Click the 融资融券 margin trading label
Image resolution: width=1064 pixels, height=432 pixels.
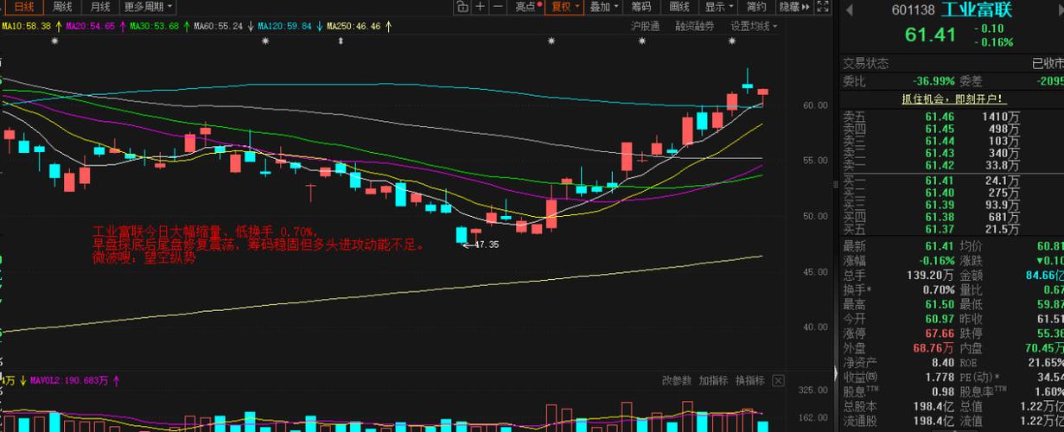[695, 27]
